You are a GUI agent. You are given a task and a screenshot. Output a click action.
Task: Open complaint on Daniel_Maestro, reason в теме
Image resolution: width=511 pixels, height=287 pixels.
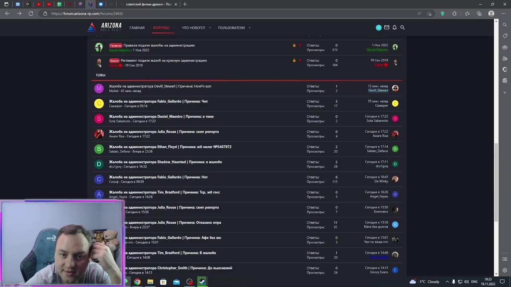click(x=161, y=116)
